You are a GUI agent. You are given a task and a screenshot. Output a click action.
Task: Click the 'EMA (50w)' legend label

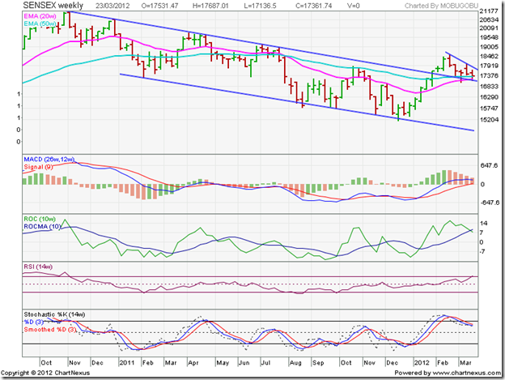(40, 23)
